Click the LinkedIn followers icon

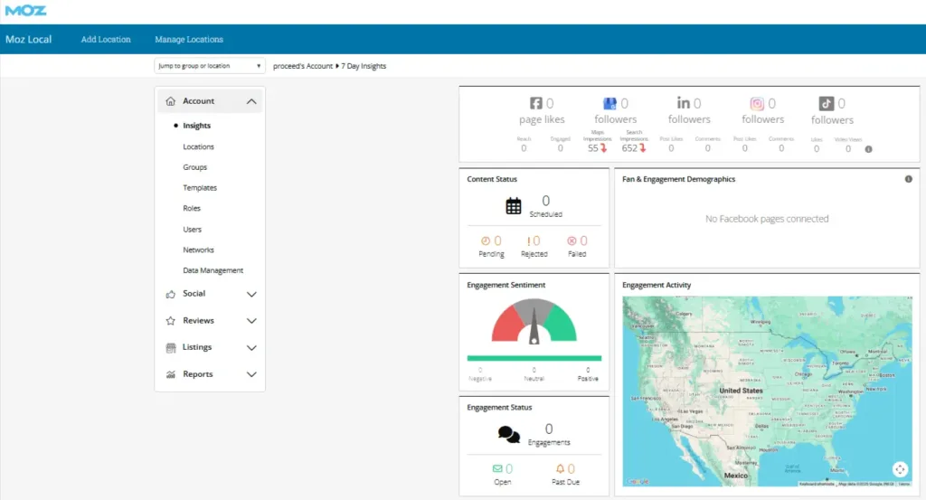pos(684,103)
